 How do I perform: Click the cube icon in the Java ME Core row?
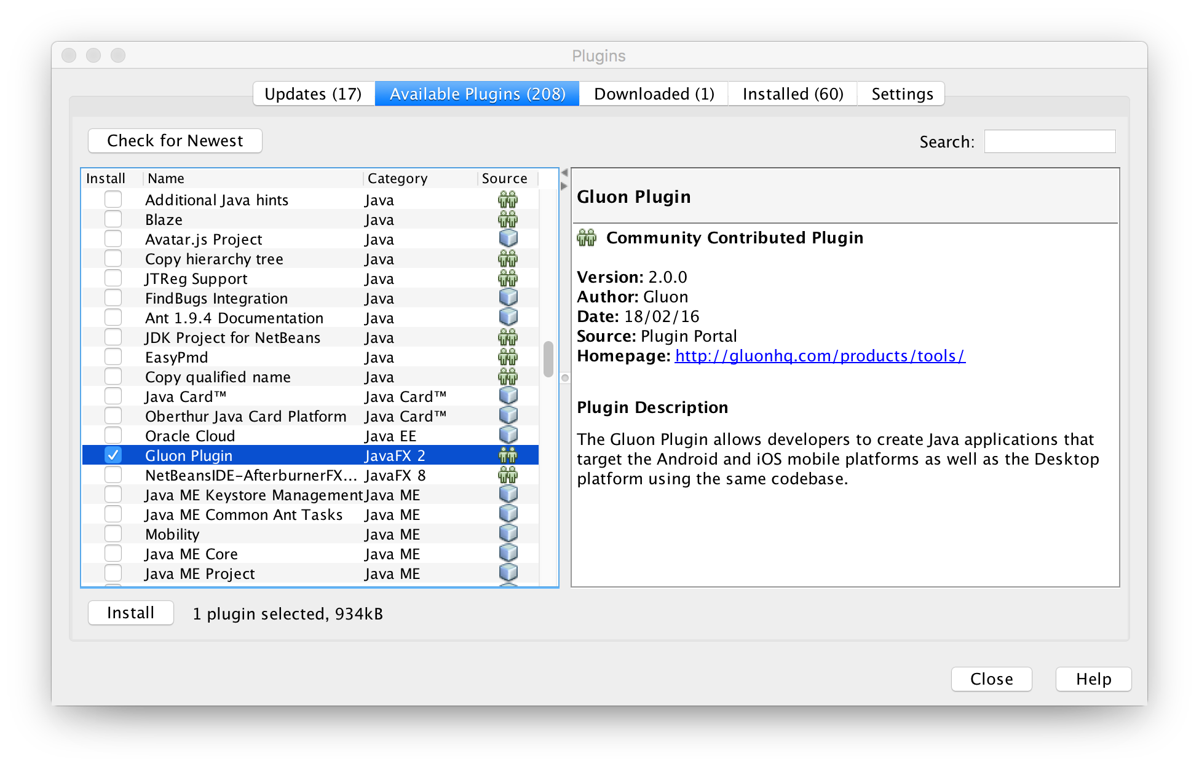508,554
